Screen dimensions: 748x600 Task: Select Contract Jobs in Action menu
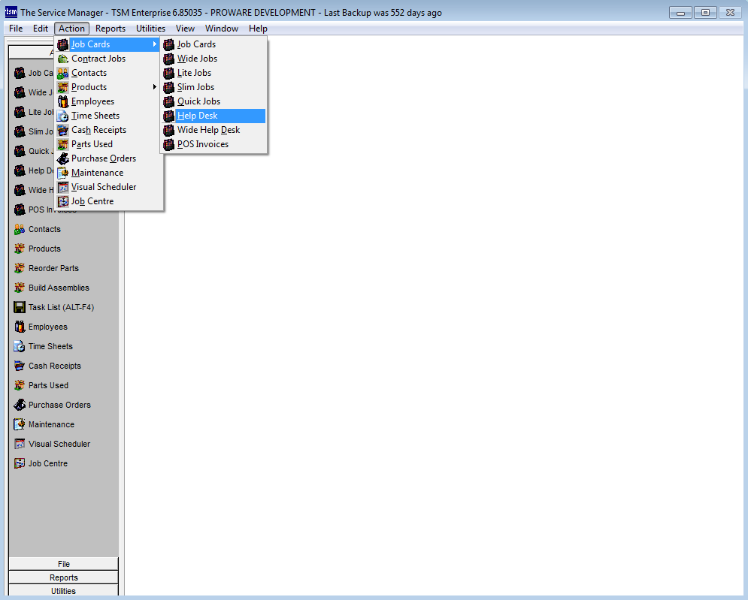pos(98,59)
